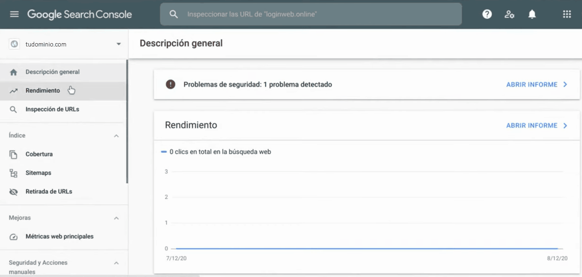Click the Sitemaps tree icon
Image resolution: width=582 pixels, height=277 pixels.
click(13, 173)
